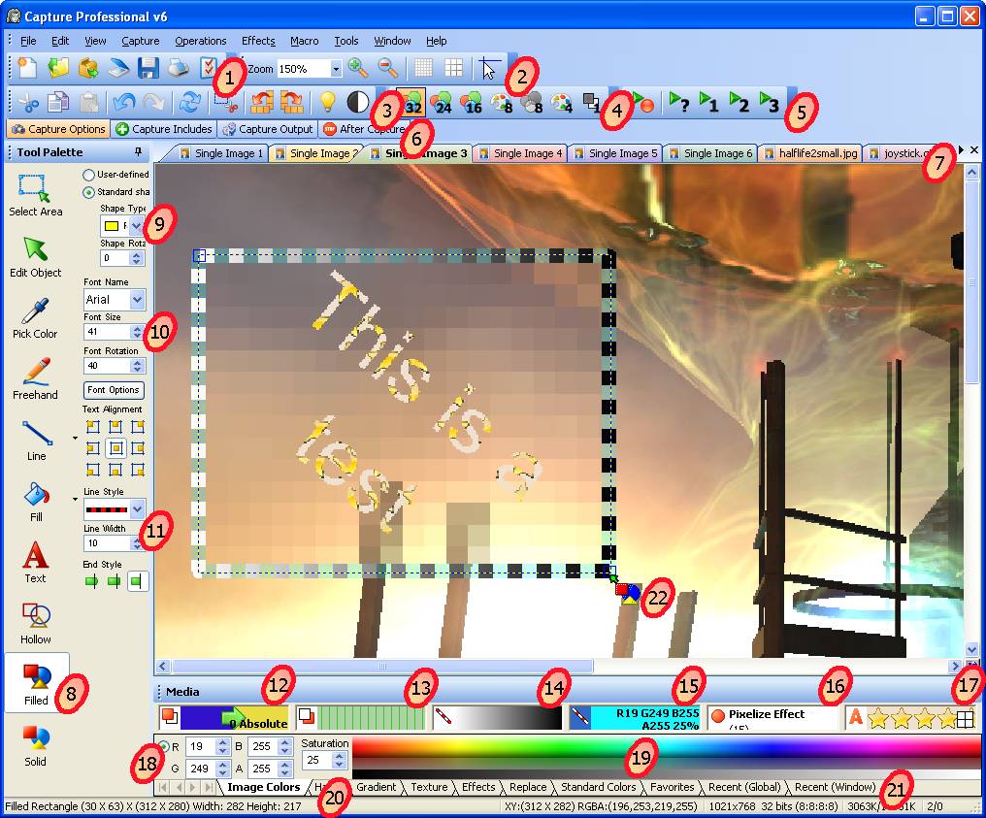Open the Standard Colors media tab
This screenshot has width=986, height=818.
pos(598,787)
